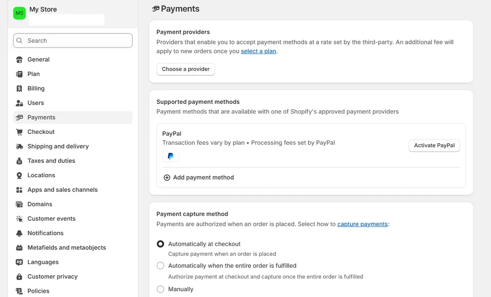Select the Domains icon in sidebar
Image resolution: width=491 pixels, height=297 pixels.
(x=19, y=204)
